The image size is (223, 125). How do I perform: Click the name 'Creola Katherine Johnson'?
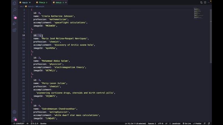point(57,16)
